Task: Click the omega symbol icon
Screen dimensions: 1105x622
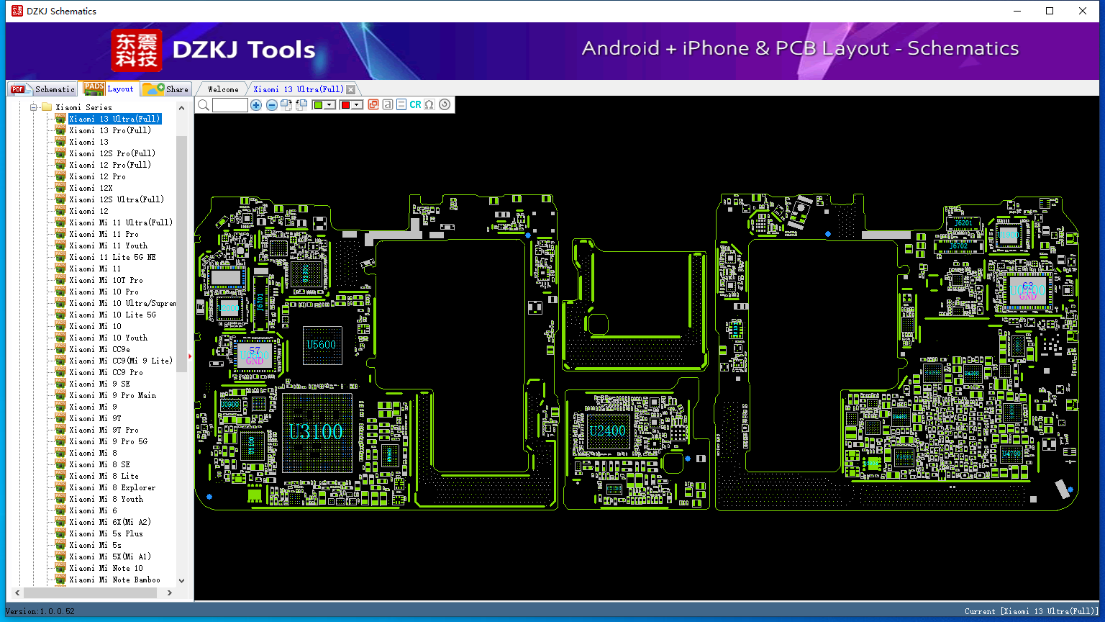Action: click(429, 105)
